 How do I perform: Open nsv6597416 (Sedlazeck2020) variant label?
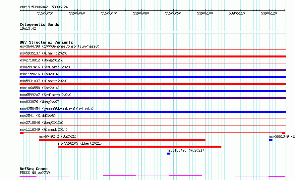coord(46,67)
